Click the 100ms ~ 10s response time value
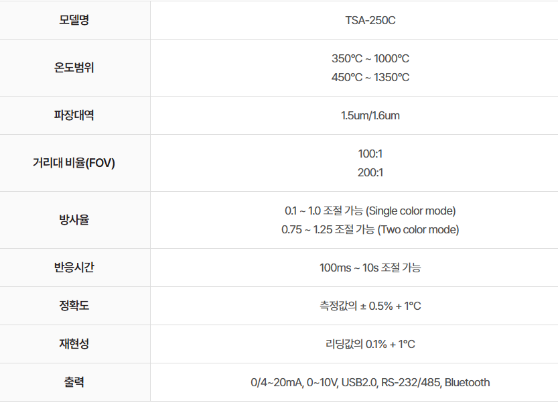Screen dimensions: 558x403 point(370,268)
